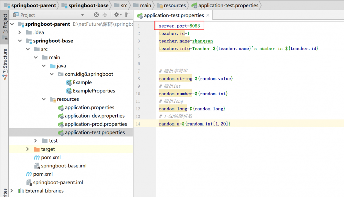Click the Example class icon
The width and height of the screenshot is (344, 197).
68,83
